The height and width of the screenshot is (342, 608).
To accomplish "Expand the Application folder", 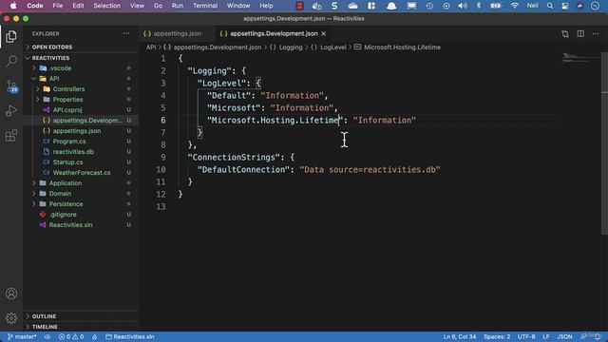I will [x=66, y=183].
